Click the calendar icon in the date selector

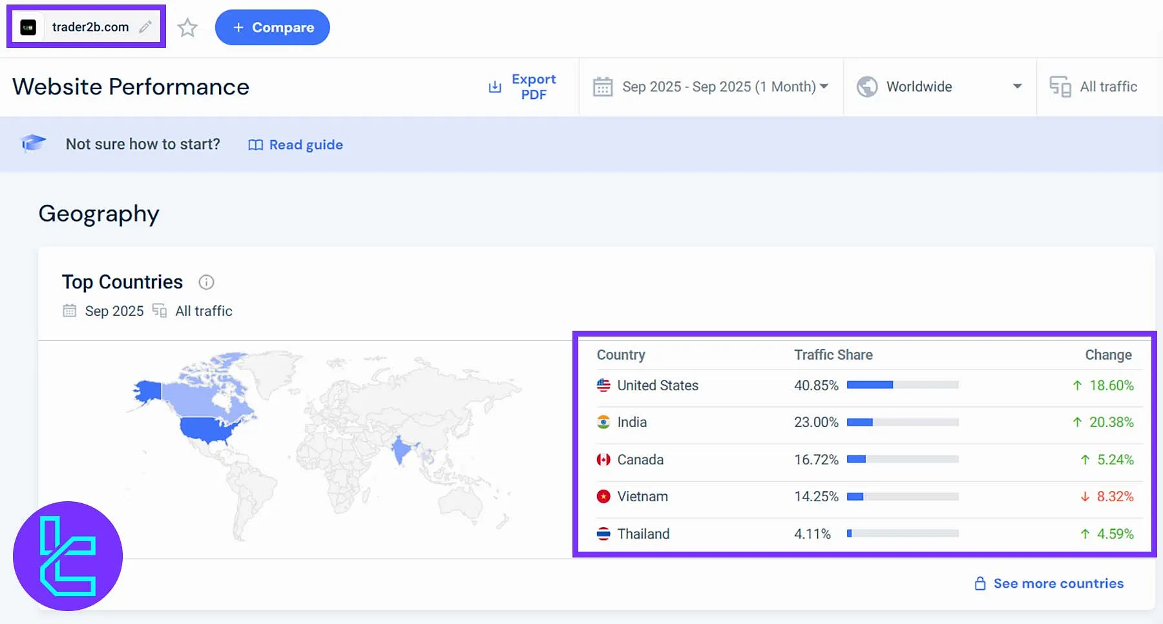click(x=603, y=87)
